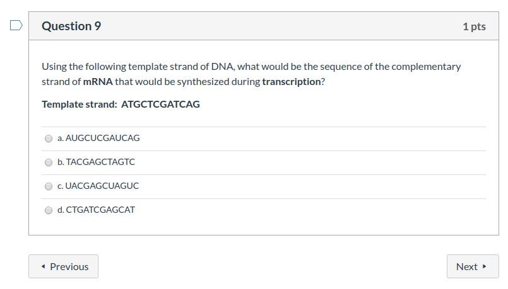Advance with the Next button
This screenshot has width=508, height=289.
click(x=473, y=266)
